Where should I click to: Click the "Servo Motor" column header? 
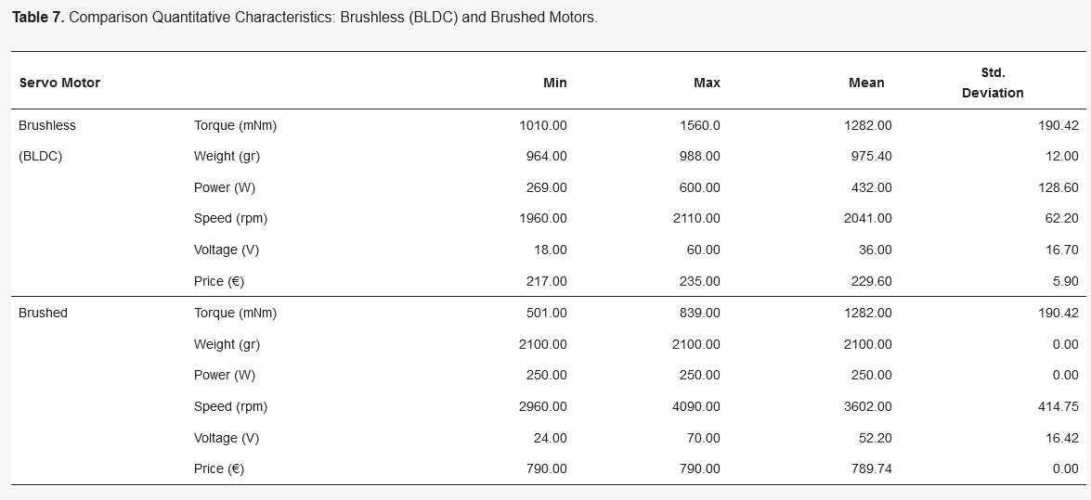pyautogui.click(x=59, y=83)
